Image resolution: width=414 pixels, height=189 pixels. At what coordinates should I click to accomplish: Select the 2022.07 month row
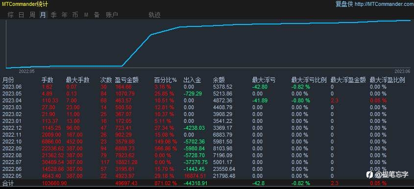tap(207, 163)
